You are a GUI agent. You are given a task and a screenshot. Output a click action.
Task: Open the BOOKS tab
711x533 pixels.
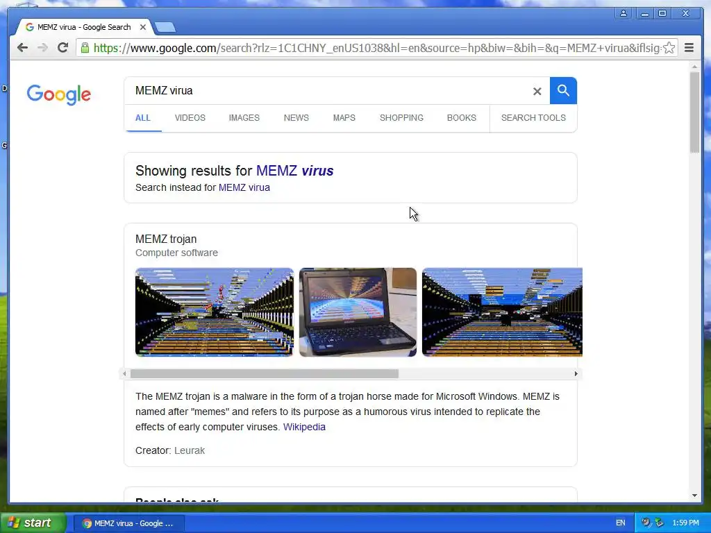click(462, 118)
